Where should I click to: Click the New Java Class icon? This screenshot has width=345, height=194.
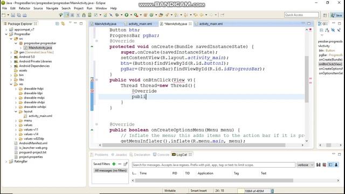coord(151,15)
